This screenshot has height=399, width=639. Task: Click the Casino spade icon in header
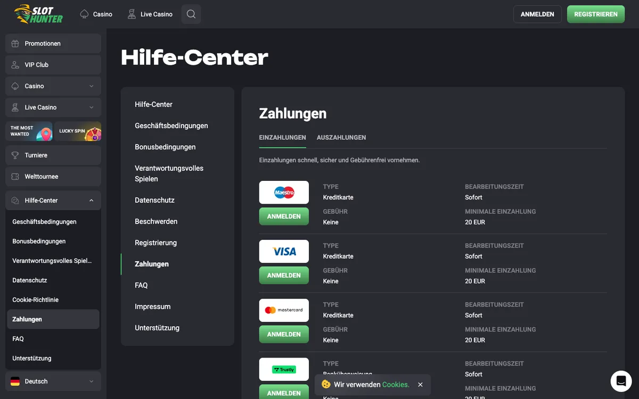[84, 14]
